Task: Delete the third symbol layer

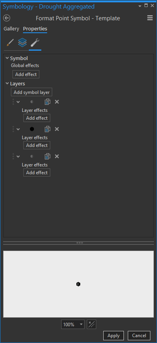Action: (57, 156)
